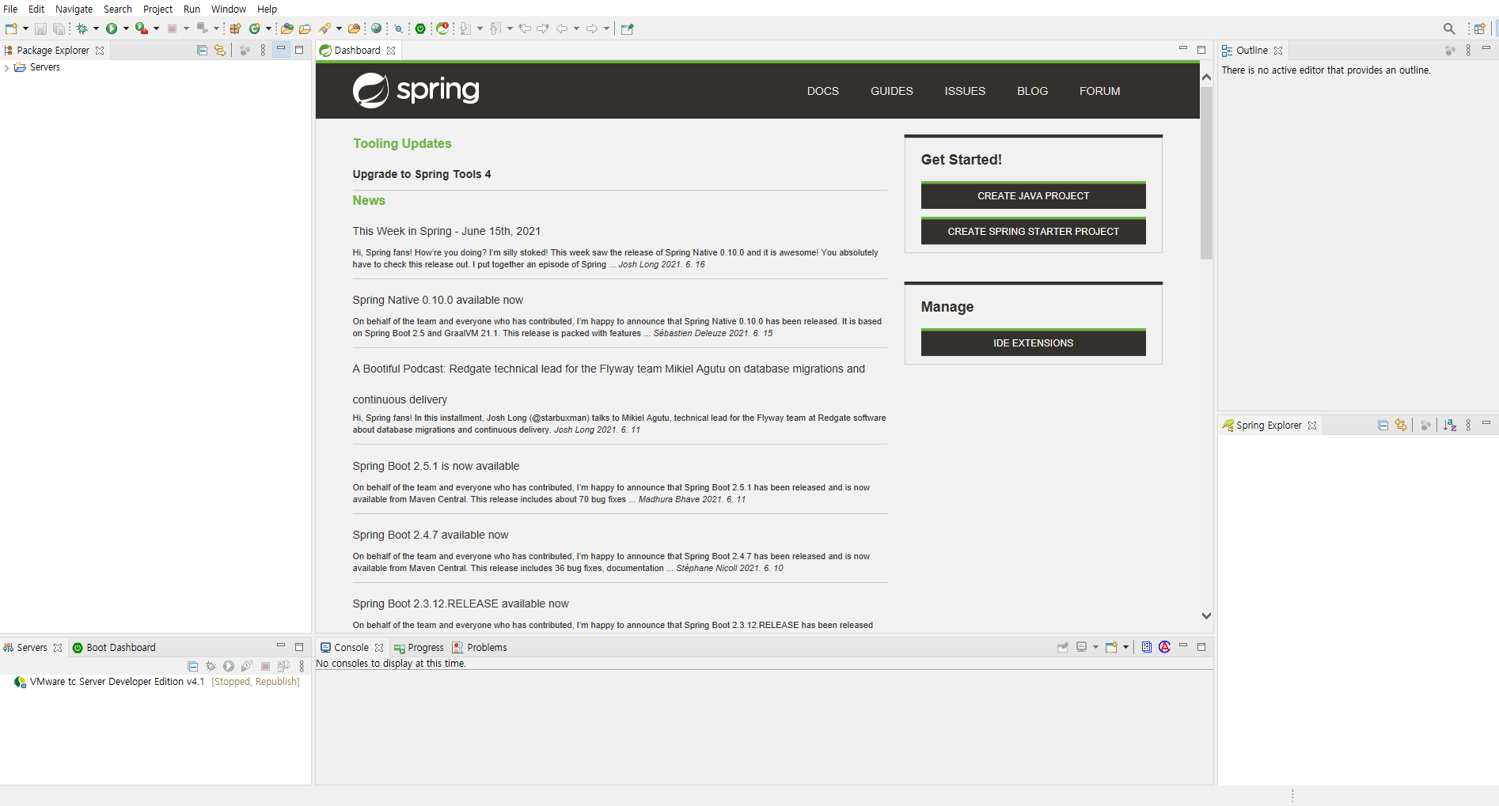Screen dimensions: 1499x806
Task: Open Upgrade to Spring Tools 4 link
Action: coord(421,174)
